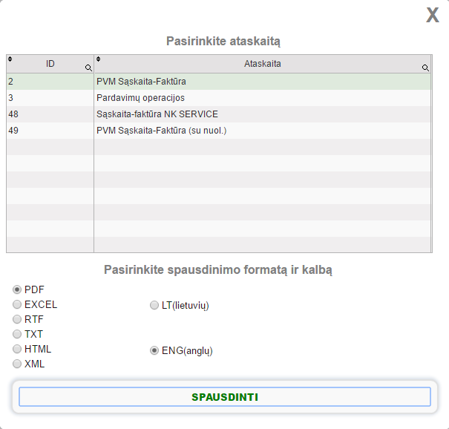
Task: Click the sort arrows in Ataskaita column
Action: tap(99, 59)
